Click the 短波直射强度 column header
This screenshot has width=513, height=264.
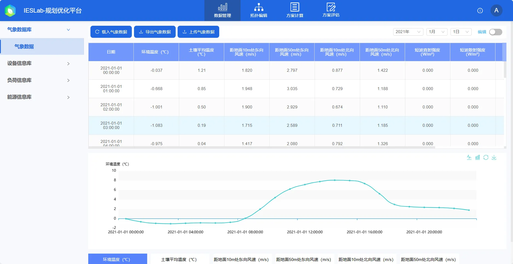click(428, 52)
